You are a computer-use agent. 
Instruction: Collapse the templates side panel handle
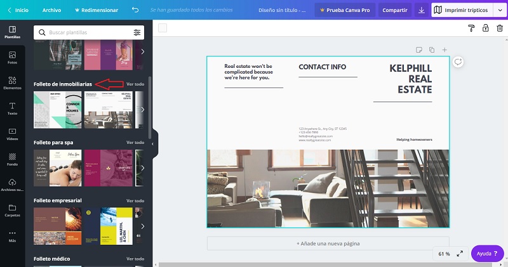(154, 144)
